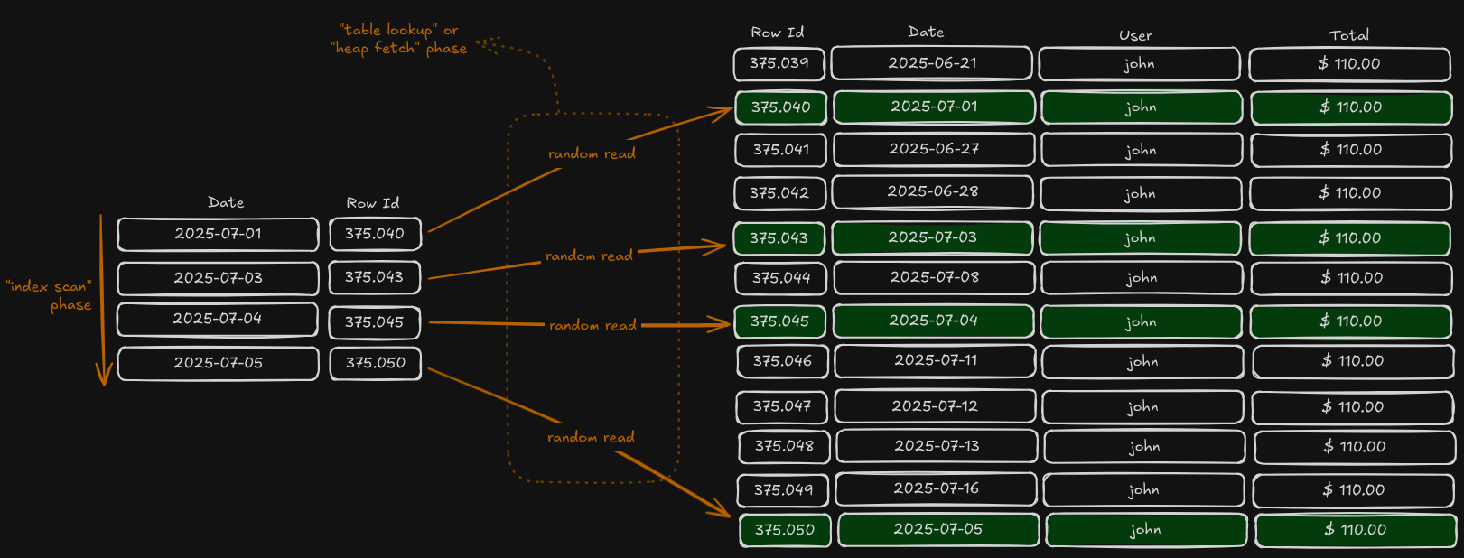This screenshot has width=1464, height=558.
Task: Click the "index scan" phase label
Action: [x=50, y=295]
